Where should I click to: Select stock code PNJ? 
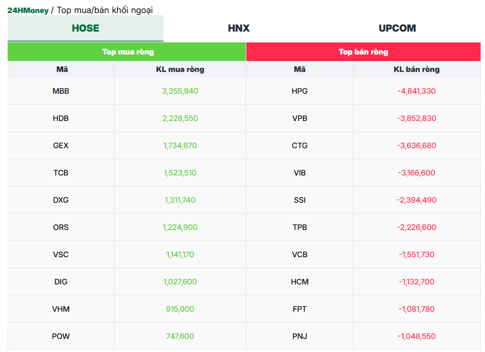tap(300, 336)
